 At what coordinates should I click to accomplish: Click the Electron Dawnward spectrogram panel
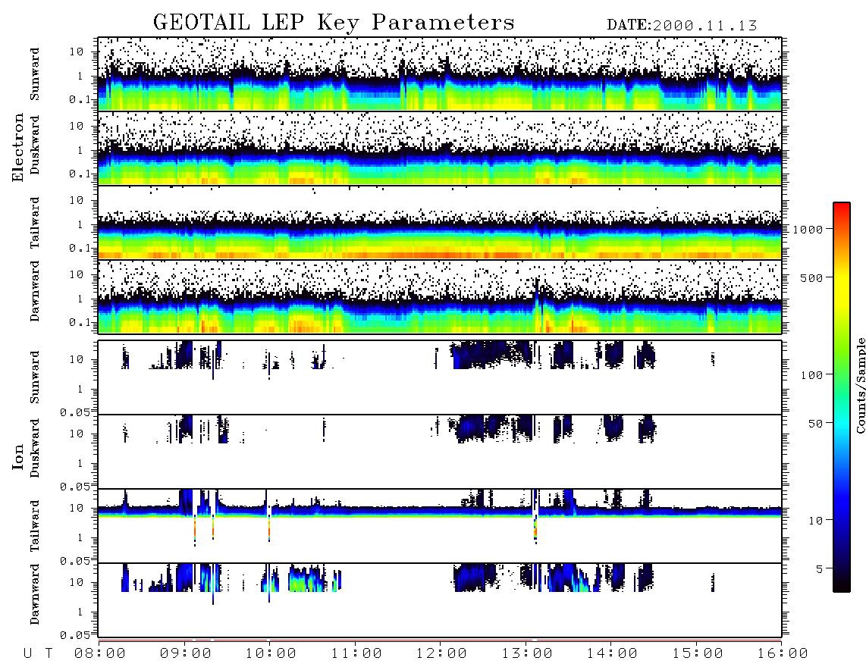[440, 296]
